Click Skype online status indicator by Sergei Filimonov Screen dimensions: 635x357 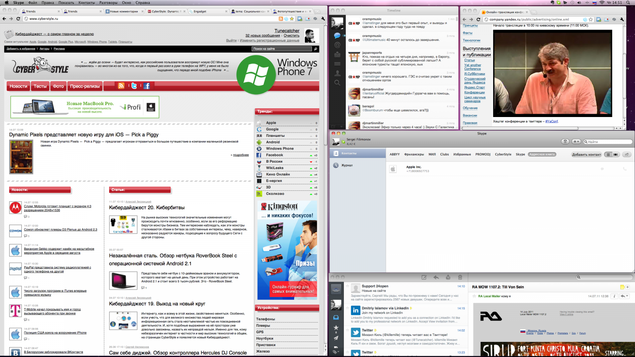pyautogui.click(x=343, y=142)
